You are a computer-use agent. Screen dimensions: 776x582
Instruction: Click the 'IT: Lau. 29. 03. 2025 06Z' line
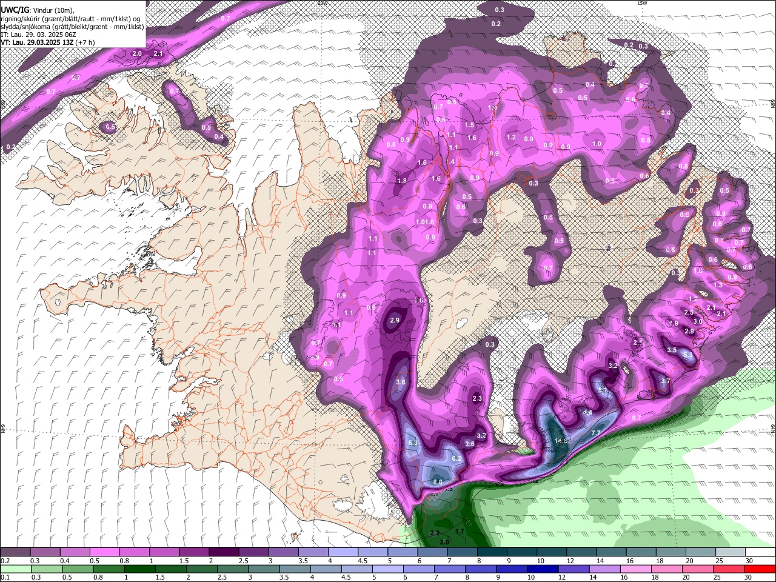[x=38, y=35]
